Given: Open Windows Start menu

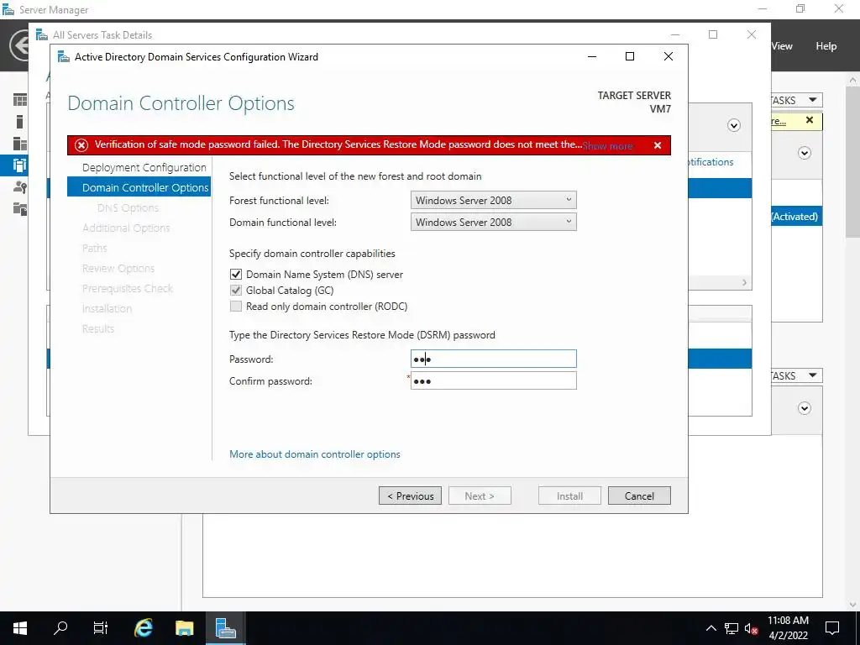Looking at the screenshot, I should pyautogui.click(x=20, y=628).
